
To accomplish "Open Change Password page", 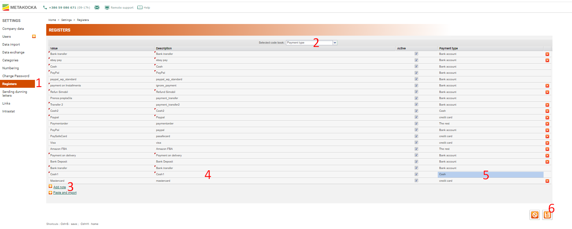I will click(16, 76).
